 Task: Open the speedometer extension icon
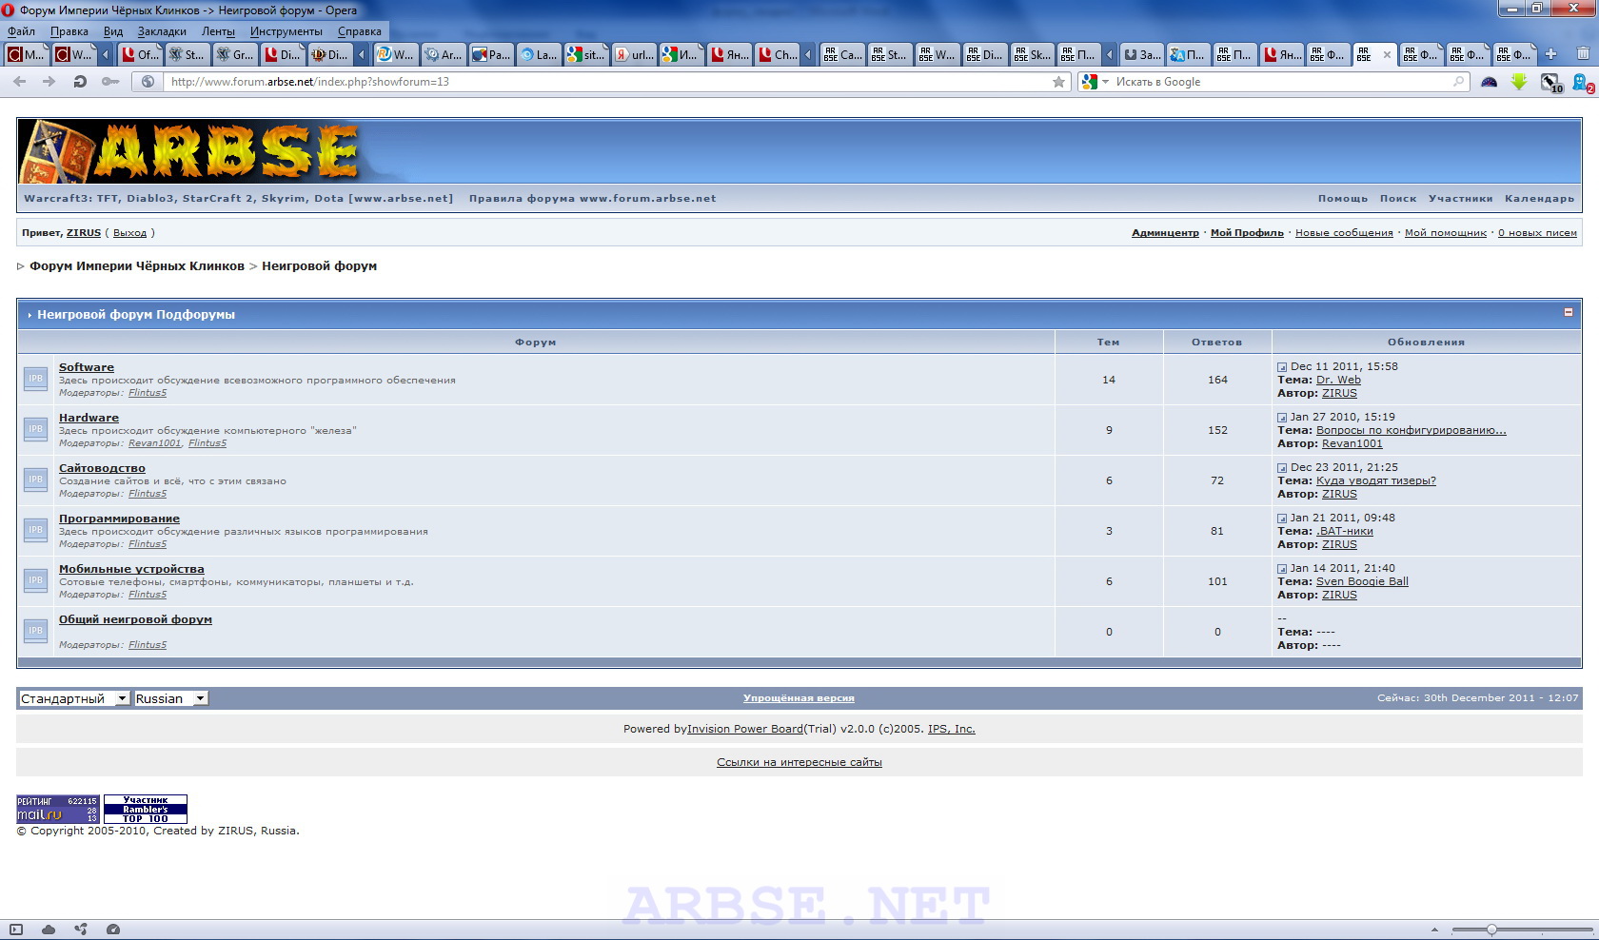coord(1490,82)
